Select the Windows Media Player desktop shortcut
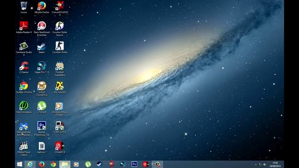 pos(60,109)
